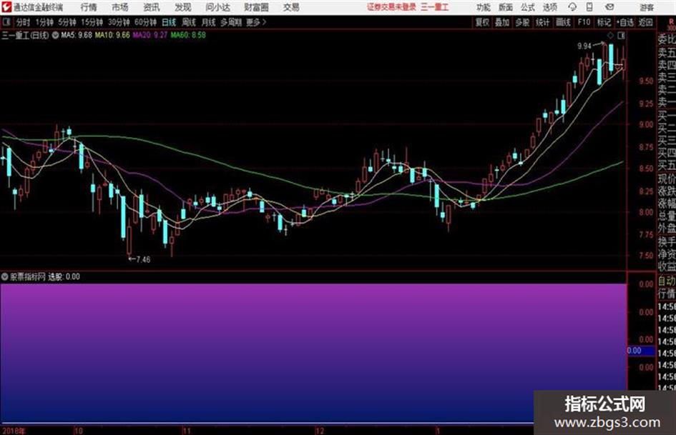Open MA indicator dropdown next to 三一重工(日线)
The height and width of the screenshot is (435, 676).
pos(55,35)
